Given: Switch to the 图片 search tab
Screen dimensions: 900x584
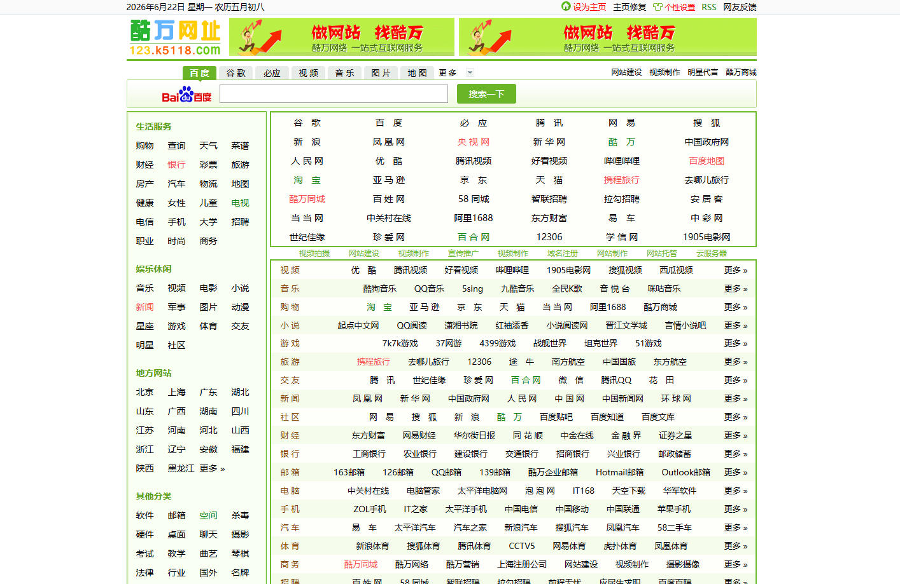Looking at the screenshot, I should 381,73.
